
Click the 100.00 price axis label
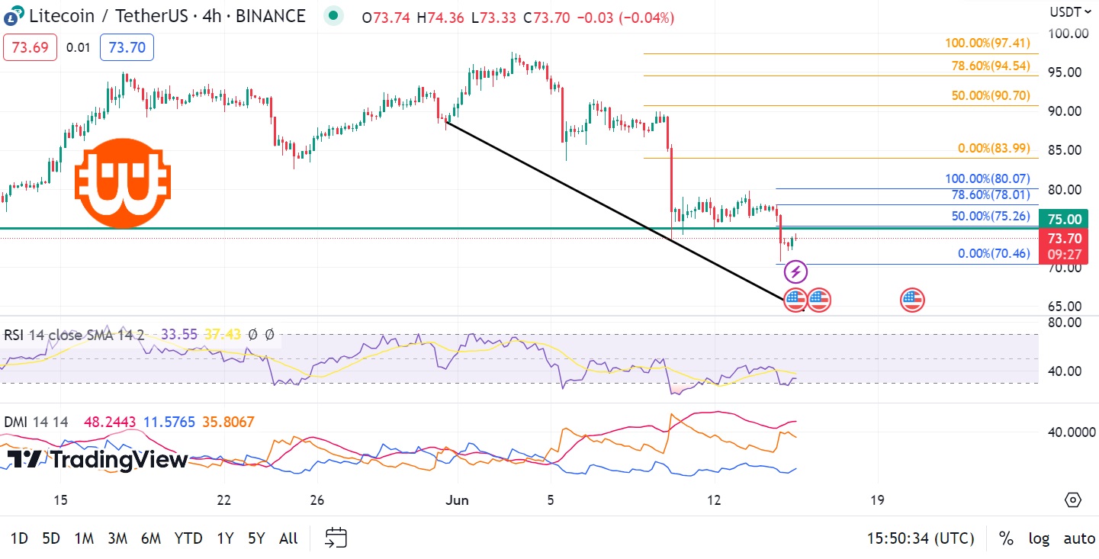(x=1068, y=33)
